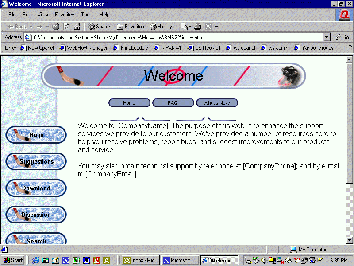Click the scrollbar down arrow
The width and height of the screenshot is (354, 266).
pyautogui.click(x=349, y=240)
